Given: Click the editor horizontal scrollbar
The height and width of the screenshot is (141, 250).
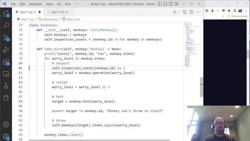Looking at the screenshot, I should click(x=99, y=140).
